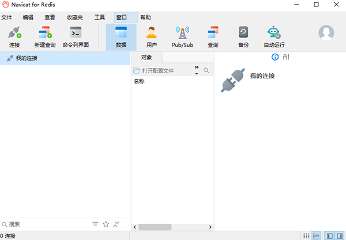Click the 连接 connection toolbar icon

tap(14, 37)
